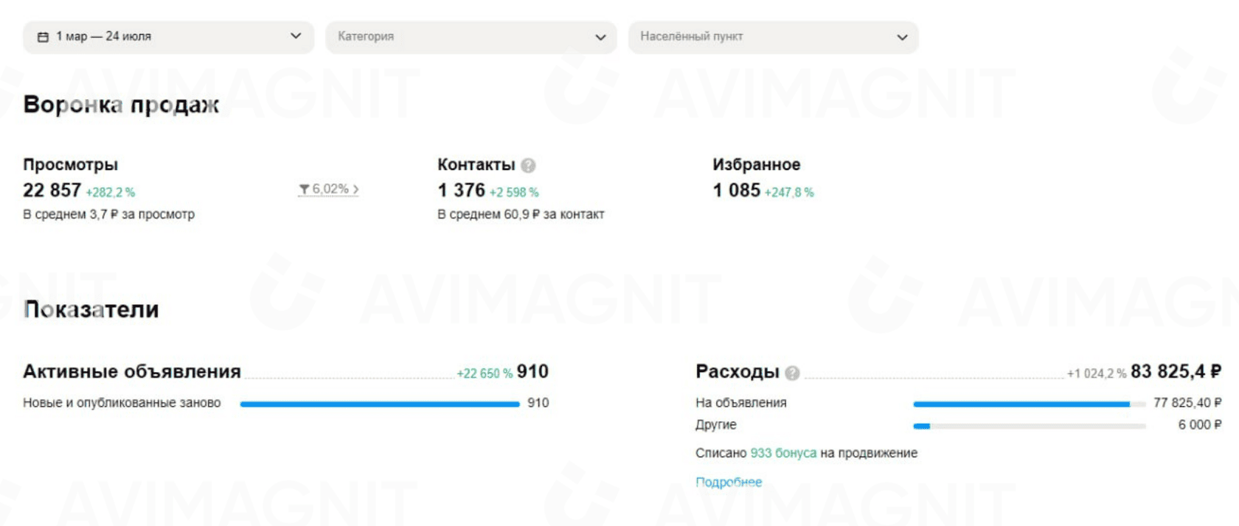
Task: Select the Просмотры metric value 22 857
Action: tap(52, 190)
